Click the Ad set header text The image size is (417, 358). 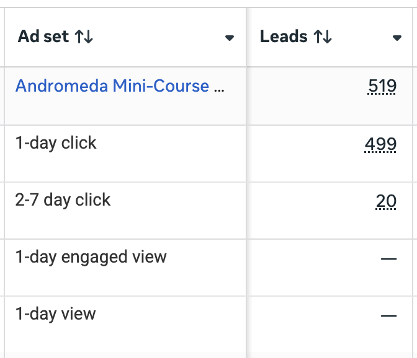(x=43, y=37)
